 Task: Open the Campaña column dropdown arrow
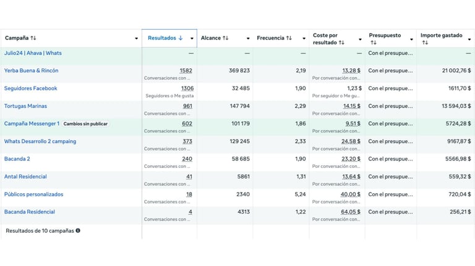point(137,39)
